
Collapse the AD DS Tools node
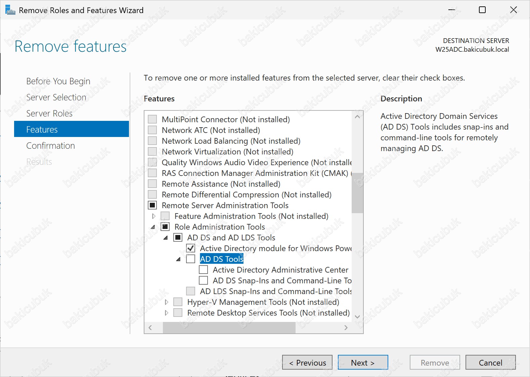179,260
